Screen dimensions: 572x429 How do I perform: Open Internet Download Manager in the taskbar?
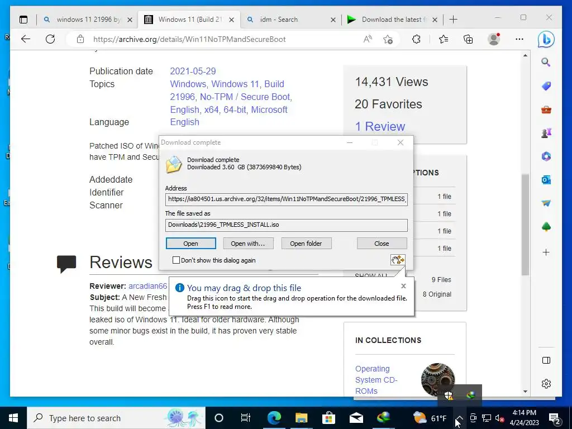tap(383, 417)
